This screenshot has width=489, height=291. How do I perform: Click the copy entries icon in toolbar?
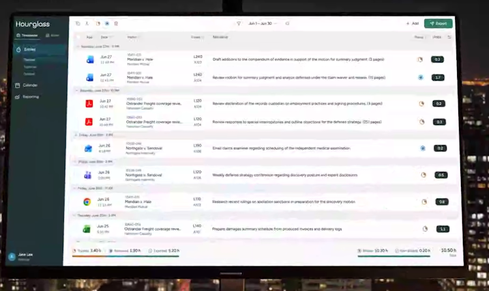78,23
